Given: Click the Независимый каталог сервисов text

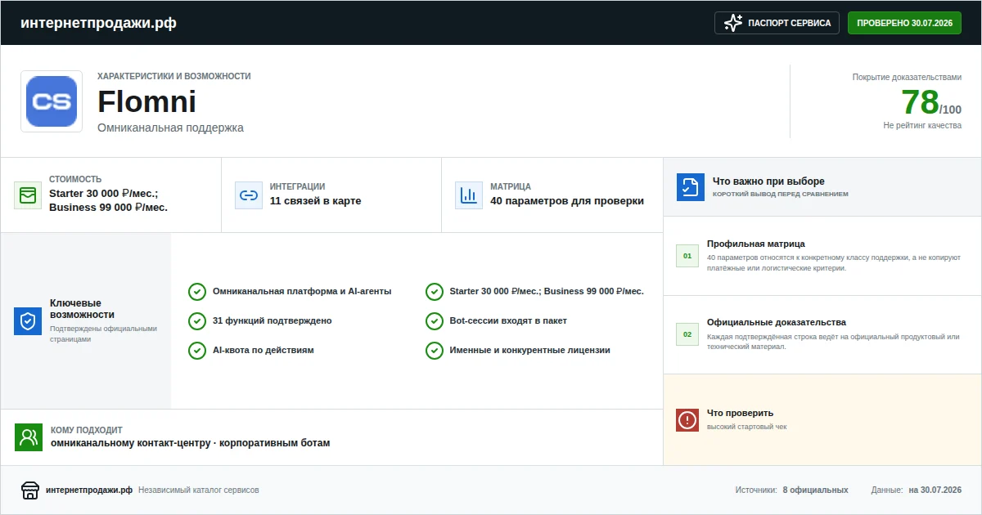Looking at the screenshot, I should [x=199, y=490].
